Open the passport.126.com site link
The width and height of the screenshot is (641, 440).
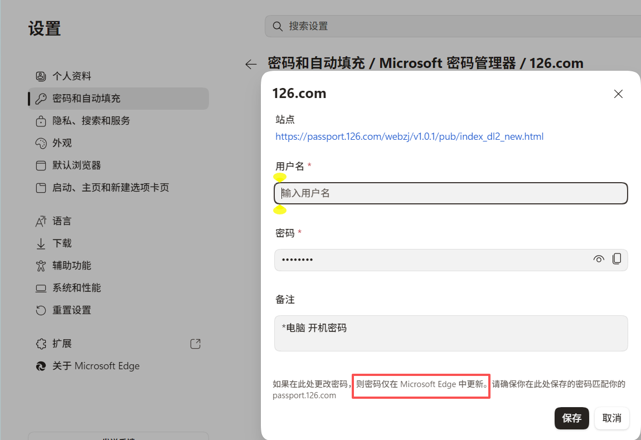[x=409, y=136]
